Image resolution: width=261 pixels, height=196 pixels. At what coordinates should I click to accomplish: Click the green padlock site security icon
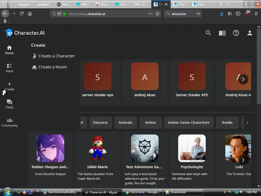coord(64,14)
